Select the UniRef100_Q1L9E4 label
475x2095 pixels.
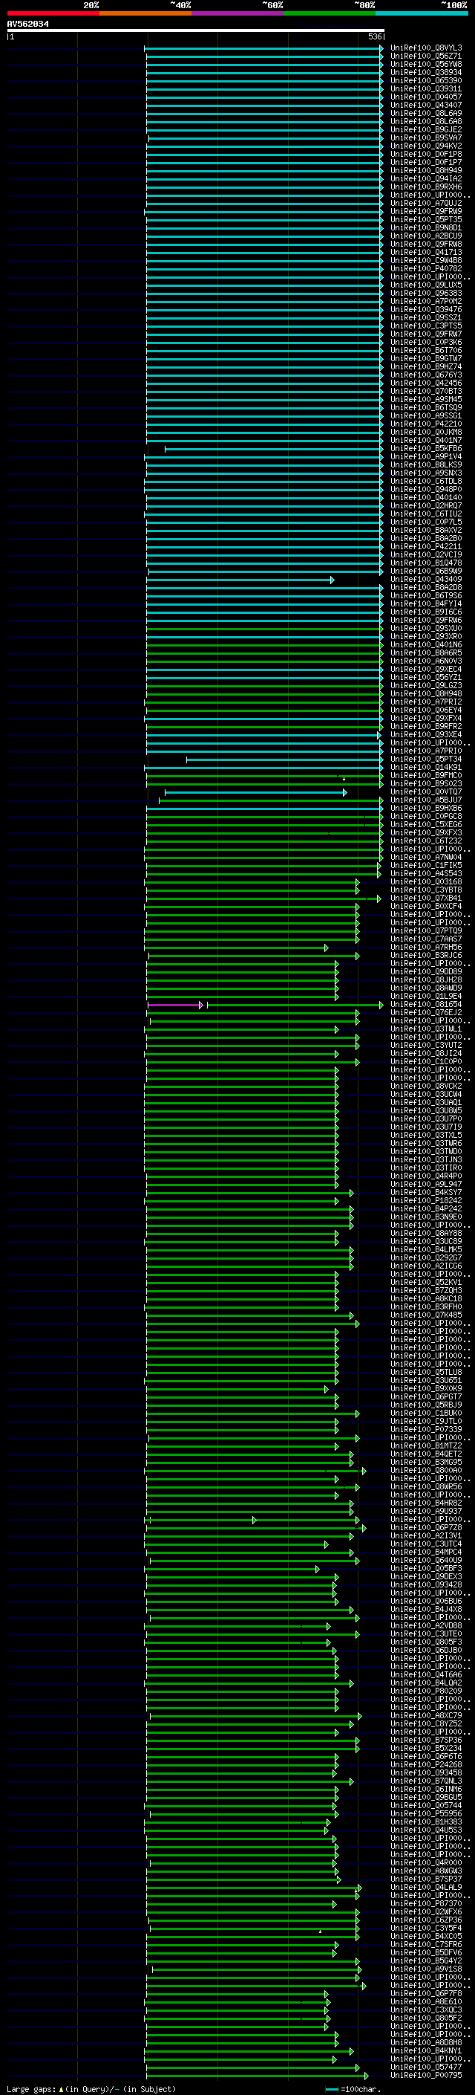point(425,997)
